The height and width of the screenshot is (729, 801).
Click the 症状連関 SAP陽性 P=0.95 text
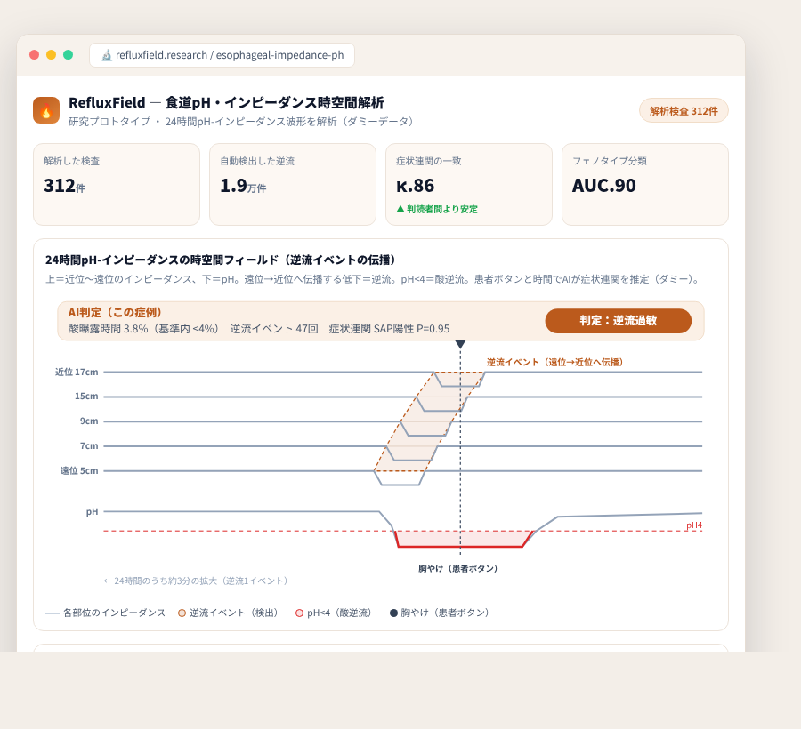click(389, 329)
